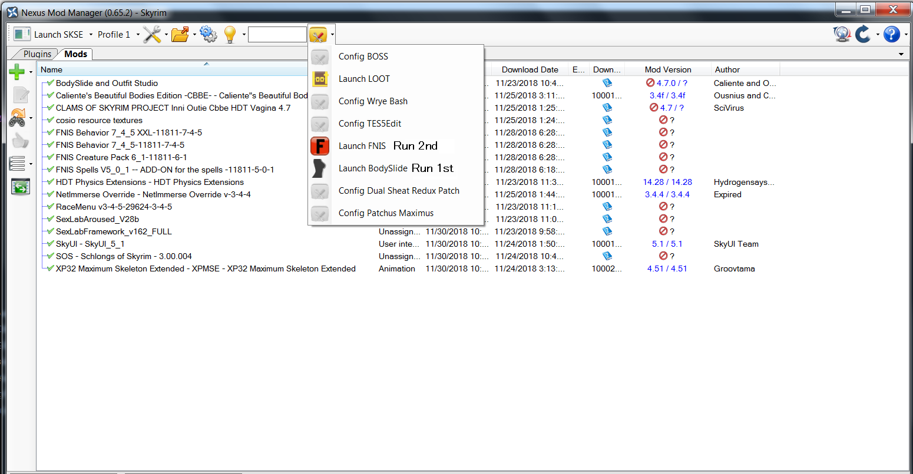Click the LOOT yellow icon in menu
This screenshot has width=913, height=474.
coord(320,79)
